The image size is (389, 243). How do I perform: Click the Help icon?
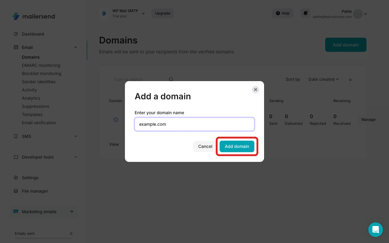click(277, 13)
